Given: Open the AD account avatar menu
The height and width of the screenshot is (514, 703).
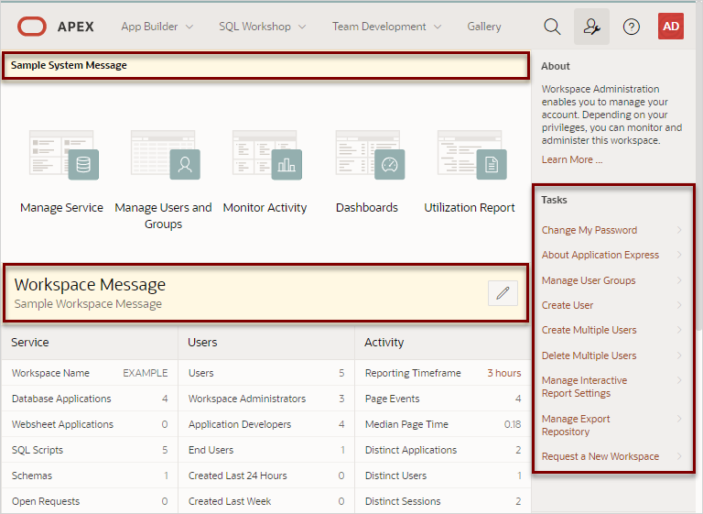Looking at the screenshot, I should point(671,26).
